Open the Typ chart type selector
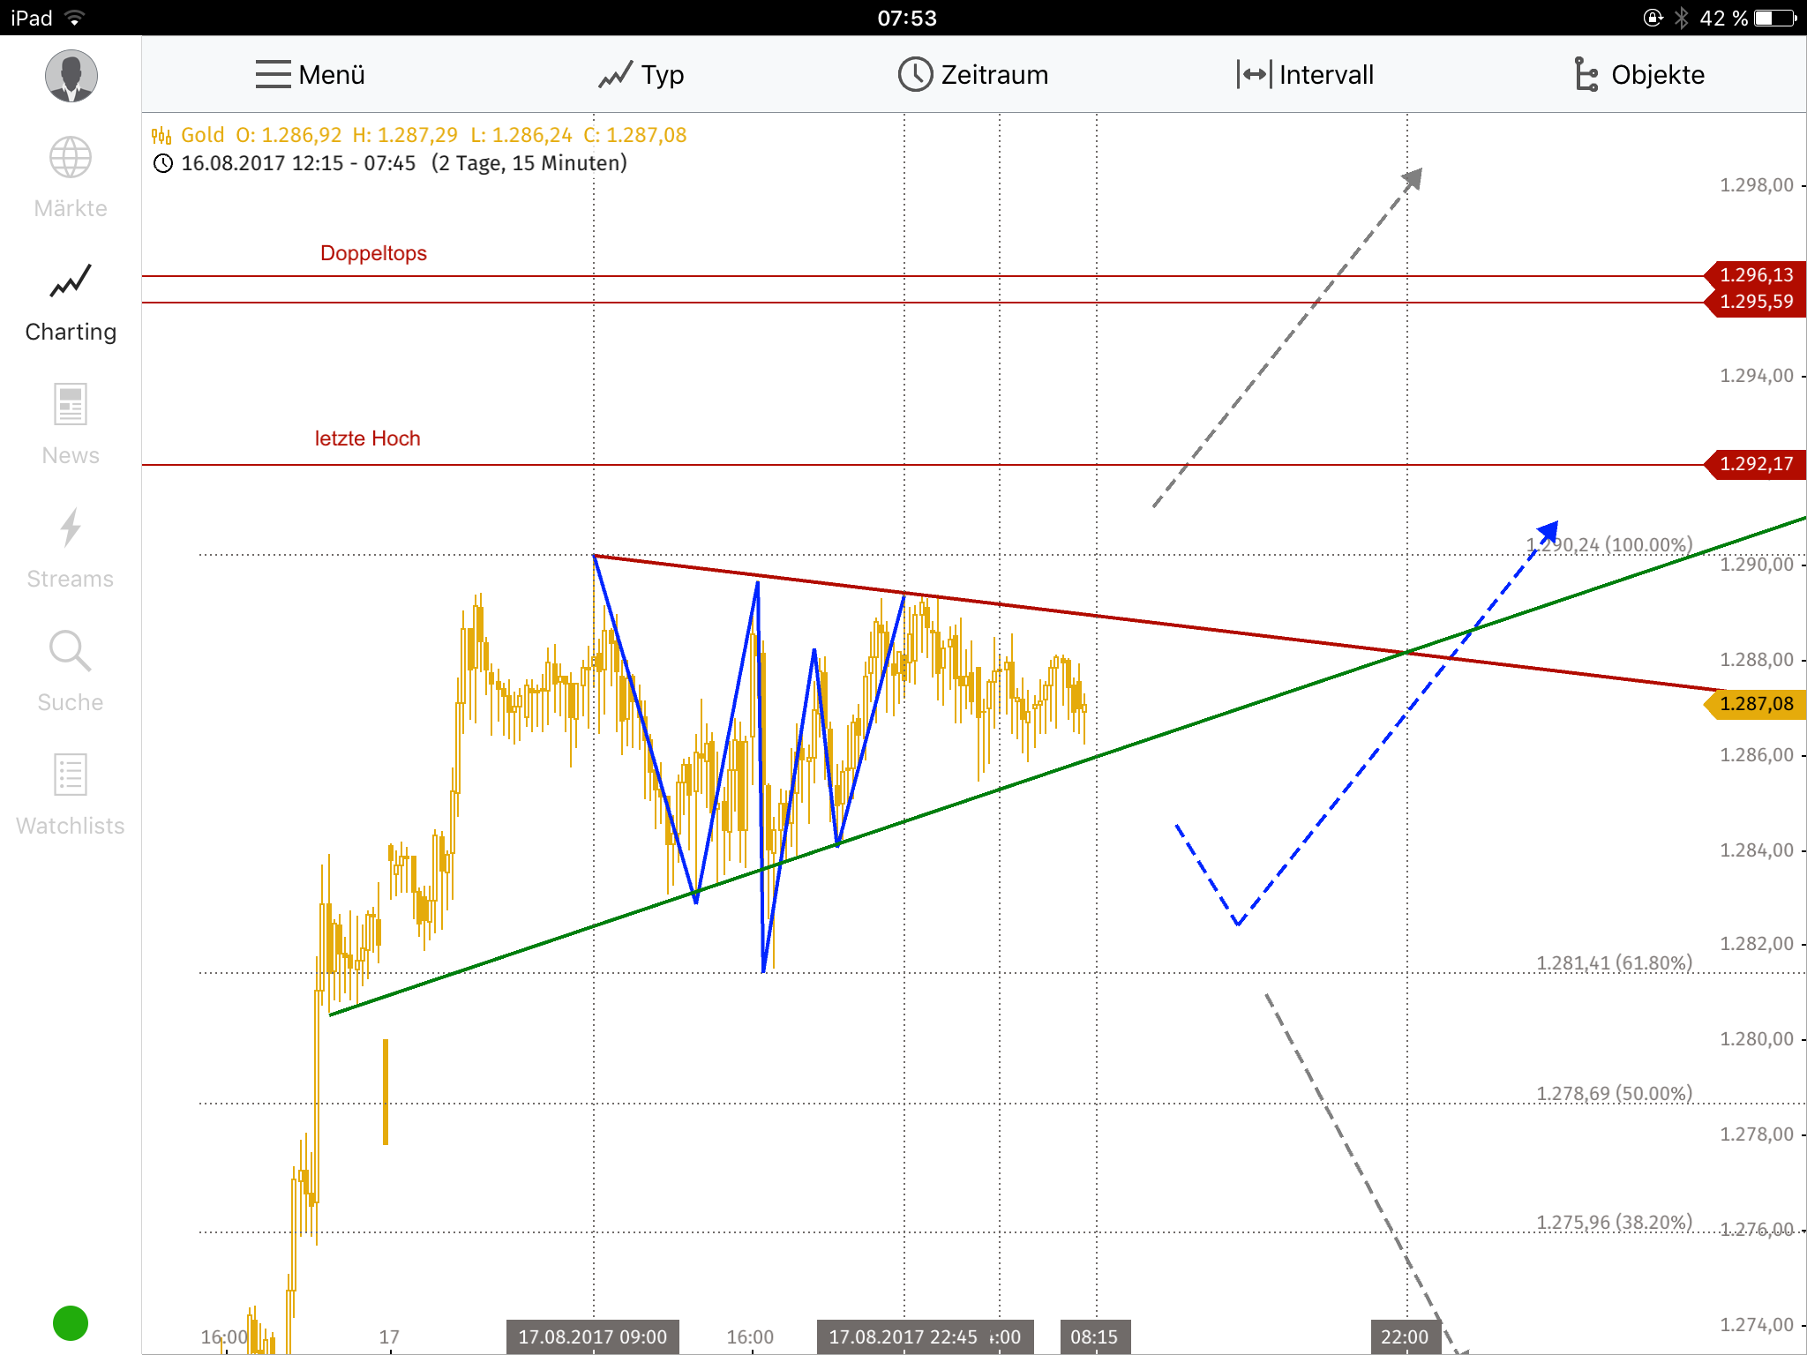The image size is (1807, 1355). [x=662, y=75]
